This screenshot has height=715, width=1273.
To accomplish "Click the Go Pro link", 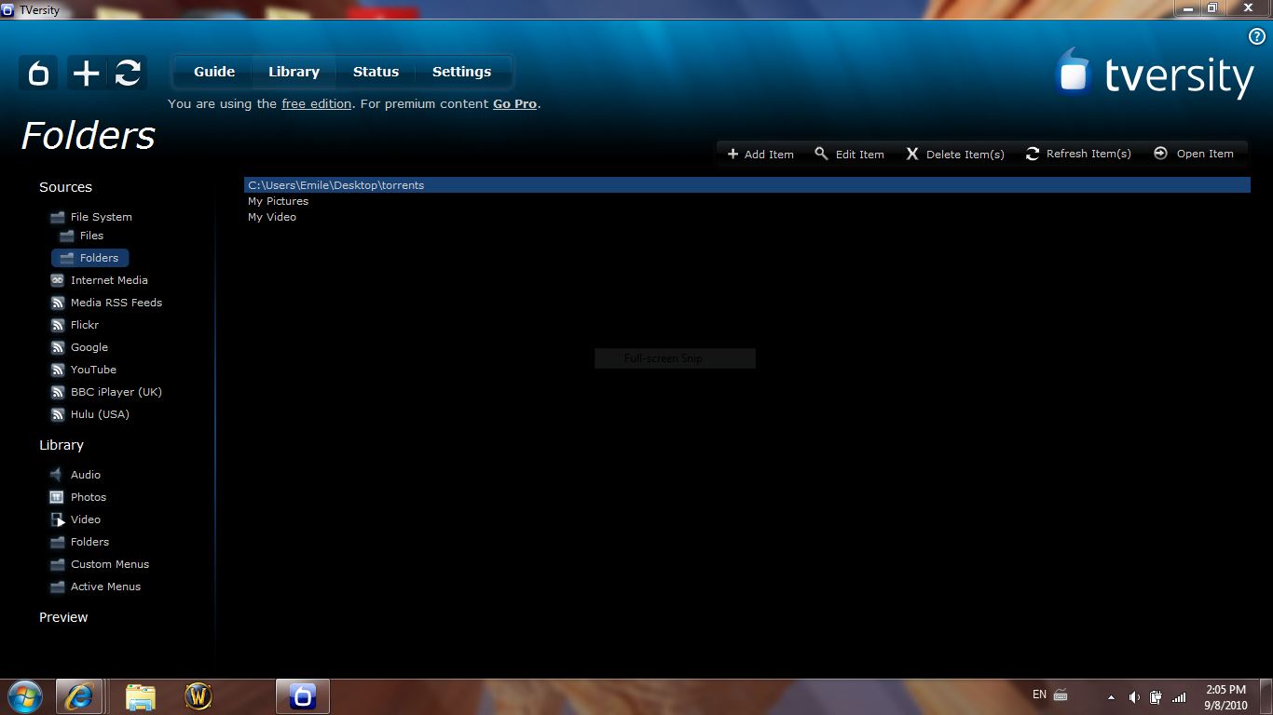I will 514,103.
